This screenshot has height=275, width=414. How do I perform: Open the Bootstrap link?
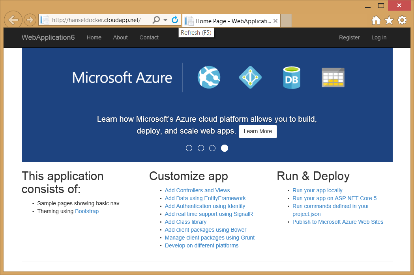[x=87, y=211]
